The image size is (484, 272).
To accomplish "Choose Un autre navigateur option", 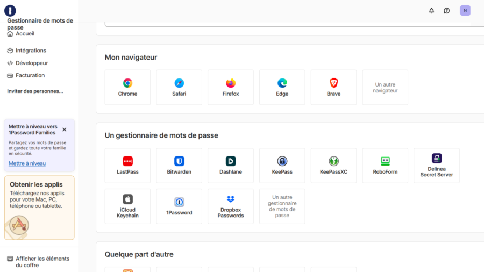I will (x=385, y=87).
